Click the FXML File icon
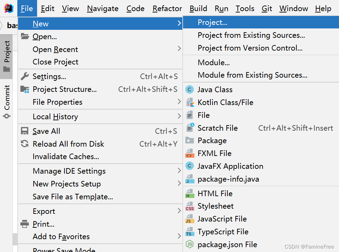Image resolution: width=339 pixels, height=252 pixels. 190,153
